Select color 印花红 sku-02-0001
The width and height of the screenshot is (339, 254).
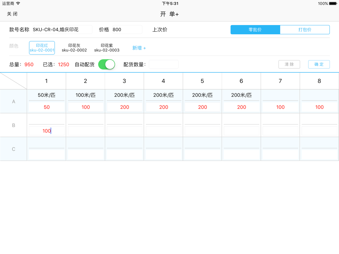coord(42,48)
